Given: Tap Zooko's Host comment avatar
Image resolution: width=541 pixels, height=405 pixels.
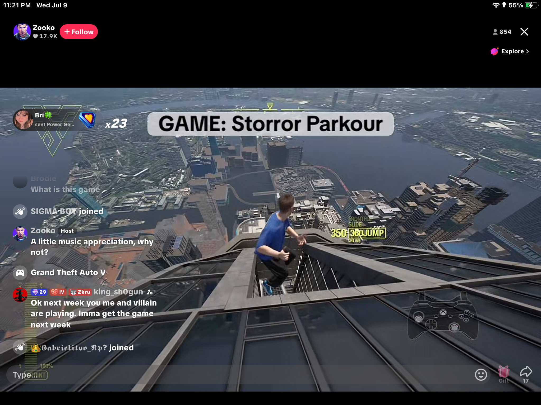Looking at the screenshot, I should pos(20,234).
